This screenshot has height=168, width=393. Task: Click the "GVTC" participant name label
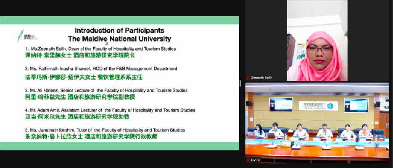[255, 160]
